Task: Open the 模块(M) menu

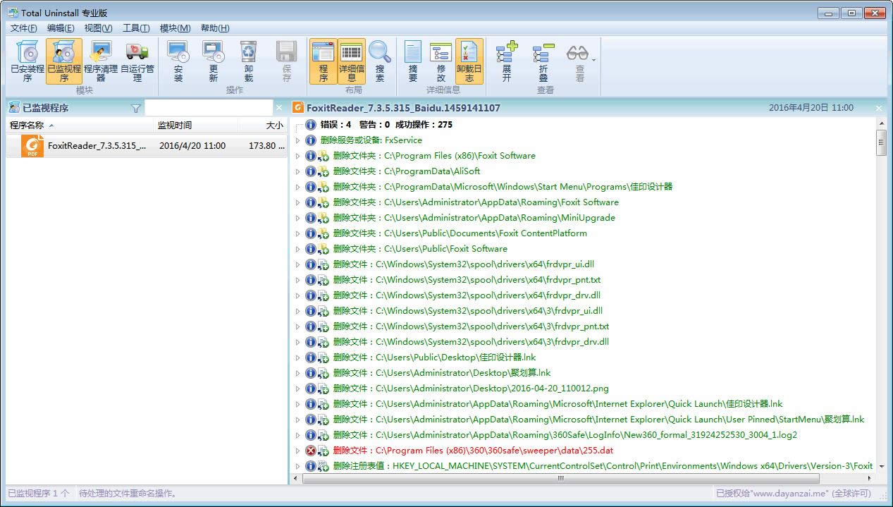Action: tap(175, 28)
